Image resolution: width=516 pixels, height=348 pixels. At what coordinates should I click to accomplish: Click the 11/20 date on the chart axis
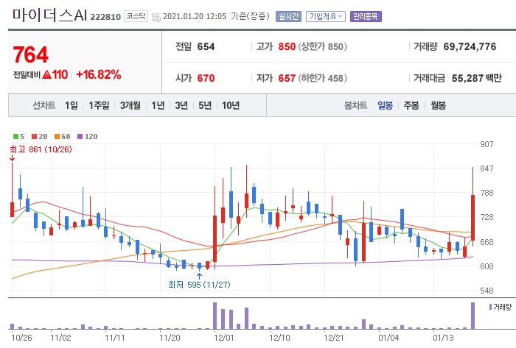click(x=170, y=338)
